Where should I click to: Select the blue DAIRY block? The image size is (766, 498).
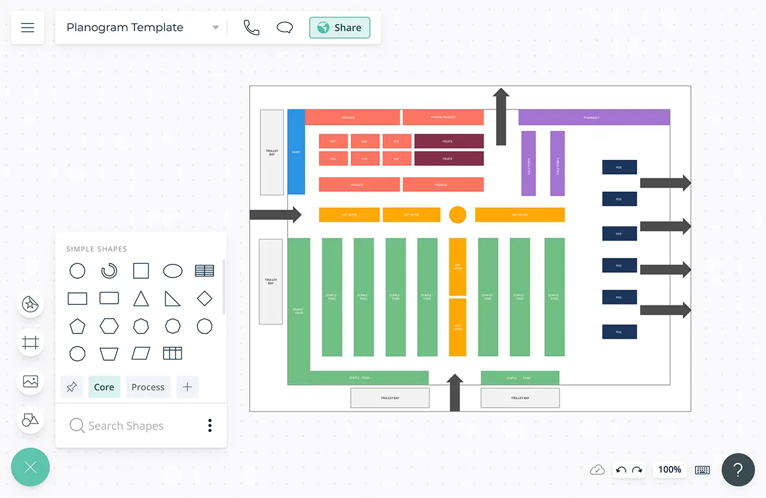pyautogui.click(x=296, y=152)
